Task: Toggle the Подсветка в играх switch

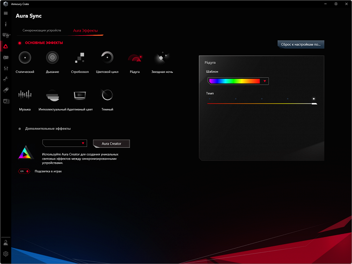Action: click(x=24, y=171)
